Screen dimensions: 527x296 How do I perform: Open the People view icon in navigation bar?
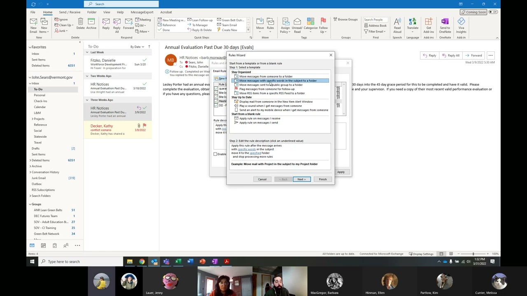tap(66, 245)
